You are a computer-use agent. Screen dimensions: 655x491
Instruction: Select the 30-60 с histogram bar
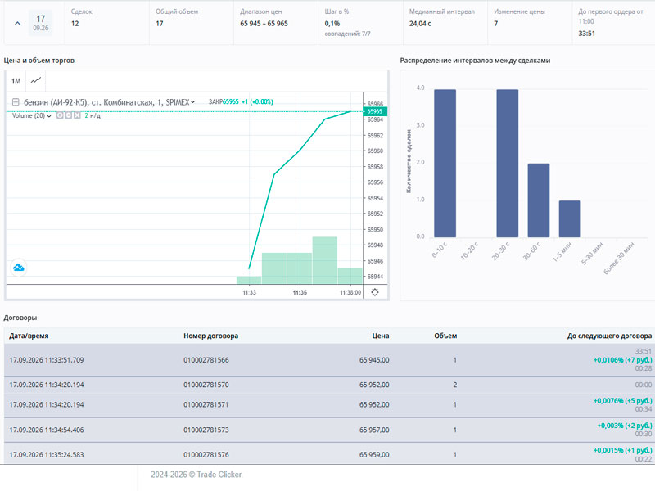(539, 200)
